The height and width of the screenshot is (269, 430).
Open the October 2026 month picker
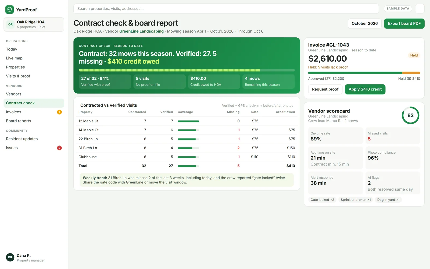pos(365,23)
